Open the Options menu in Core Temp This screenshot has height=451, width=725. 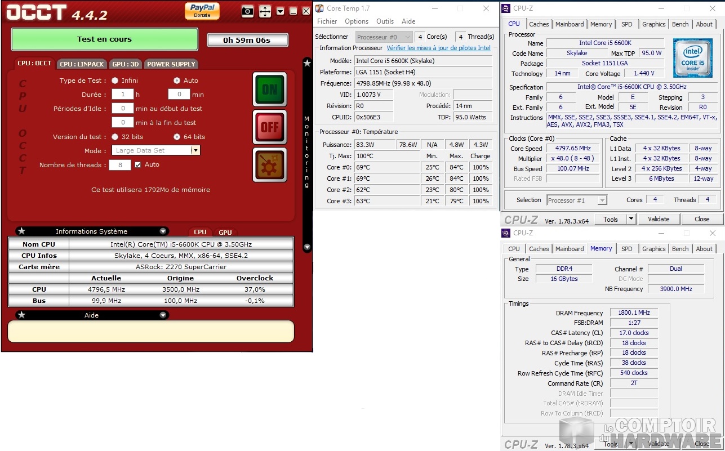coord(357,21)
